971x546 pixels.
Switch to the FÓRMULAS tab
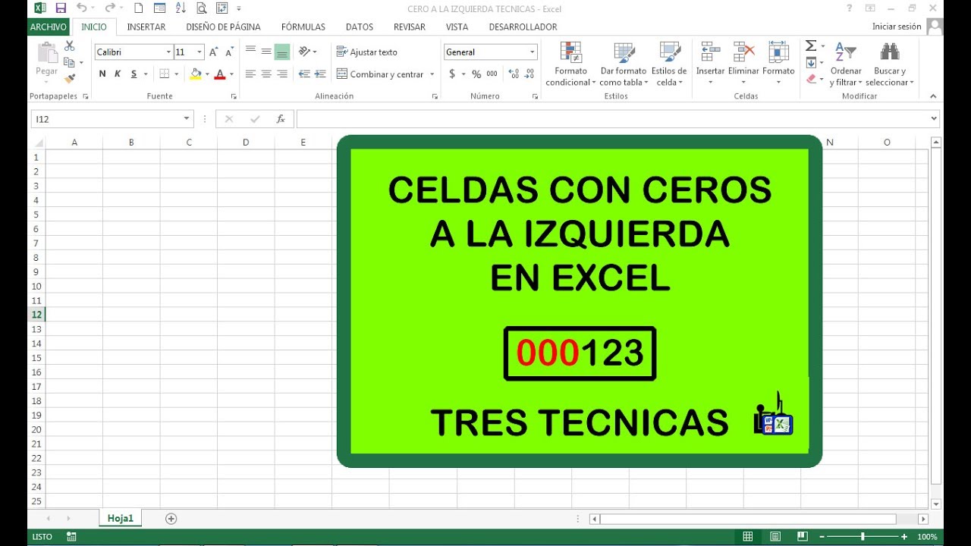303,27
